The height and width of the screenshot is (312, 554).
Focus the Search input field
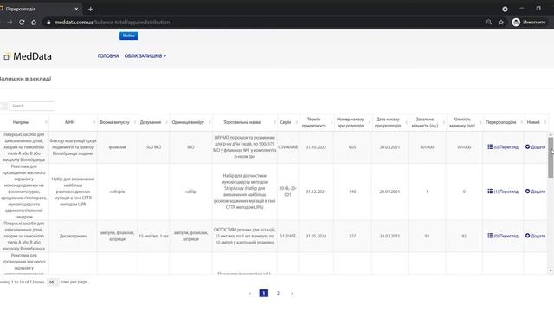[x=32, y=106]
